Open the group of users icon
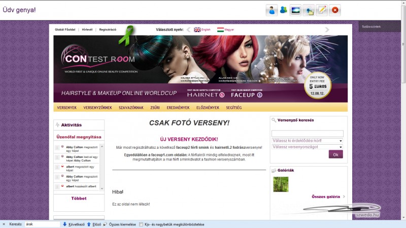This screenshot has height=228, width=406. tap(284, 10)
